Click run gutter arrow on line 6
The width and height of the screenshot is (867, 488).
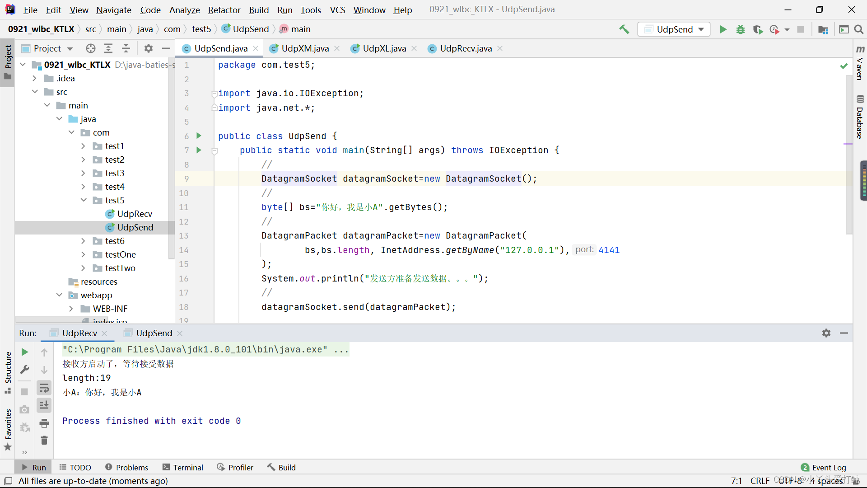(x=199, y=136)
